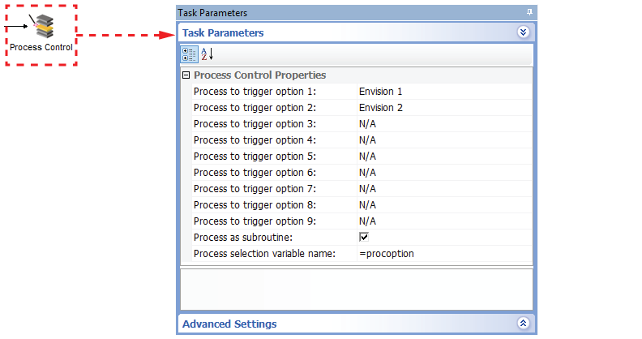
Task: Click the Process Control label text
Action: click(x=41, y=47)
